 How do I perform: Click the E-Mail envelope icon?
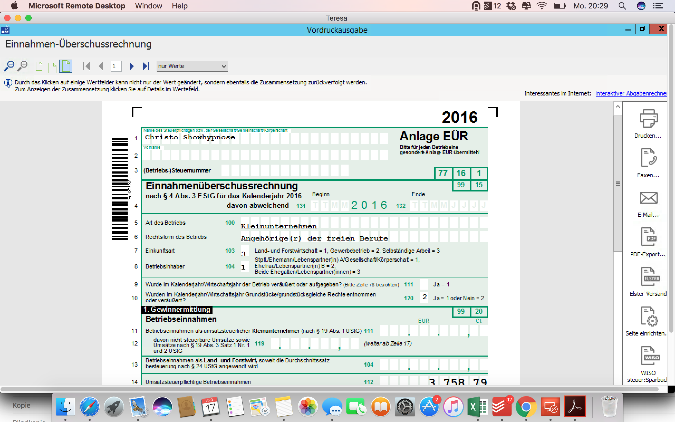pos(649,198)
